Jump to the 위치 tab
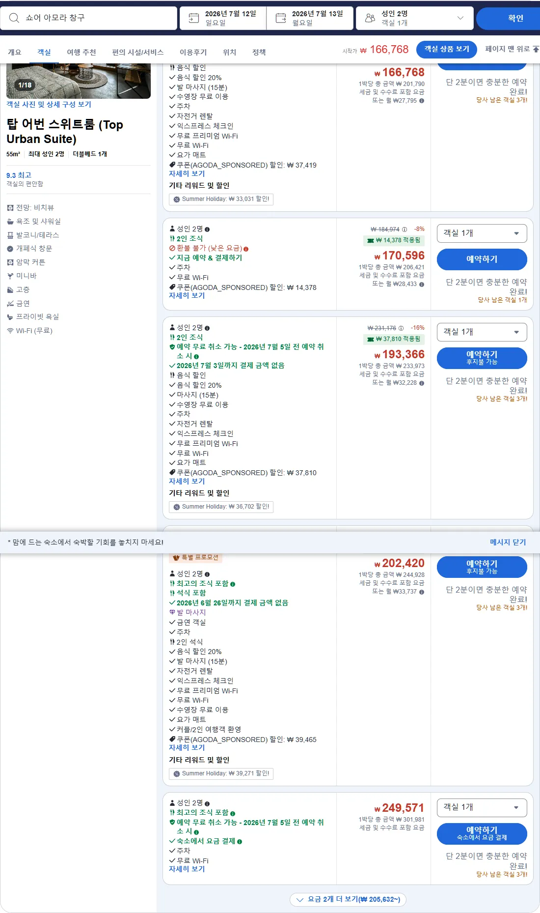This screenshot has width=540, height=913. point(229,52)
